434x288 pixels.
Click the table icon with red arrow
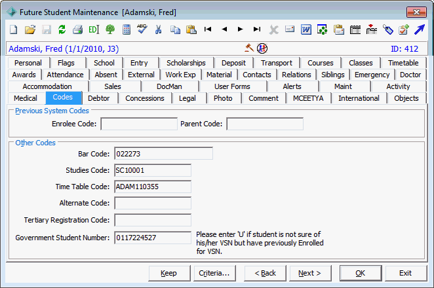[372, 29]
